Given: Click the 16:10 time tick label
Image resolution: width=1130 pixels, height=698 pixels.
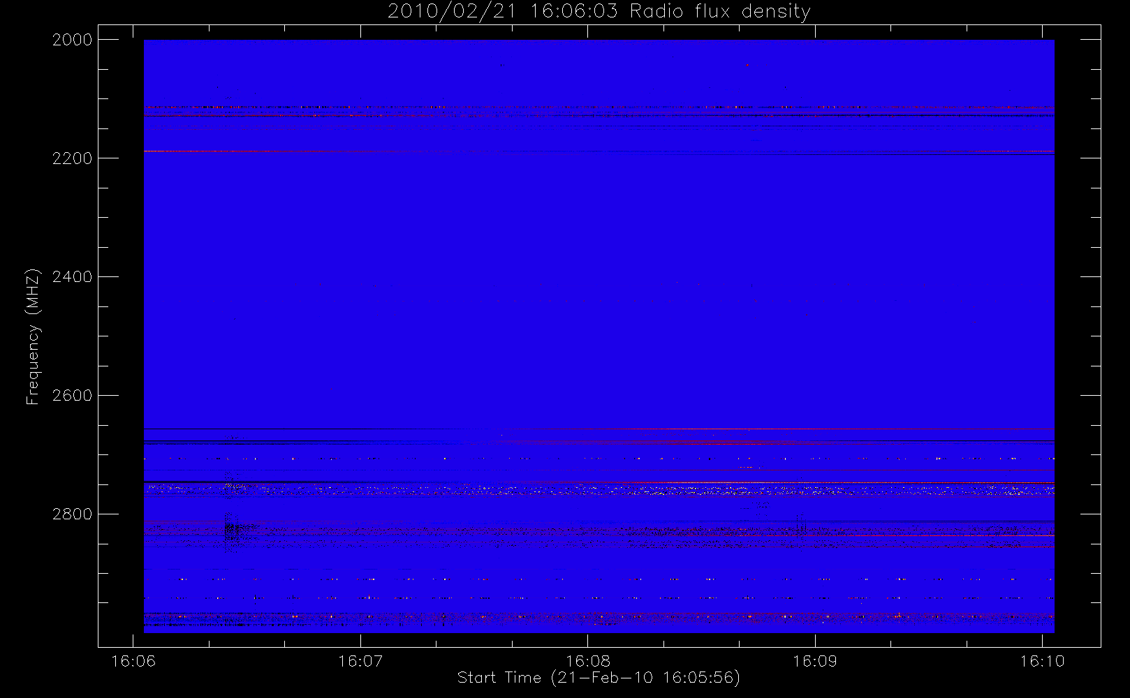Looking at the screenshot, I should 1042,661.
